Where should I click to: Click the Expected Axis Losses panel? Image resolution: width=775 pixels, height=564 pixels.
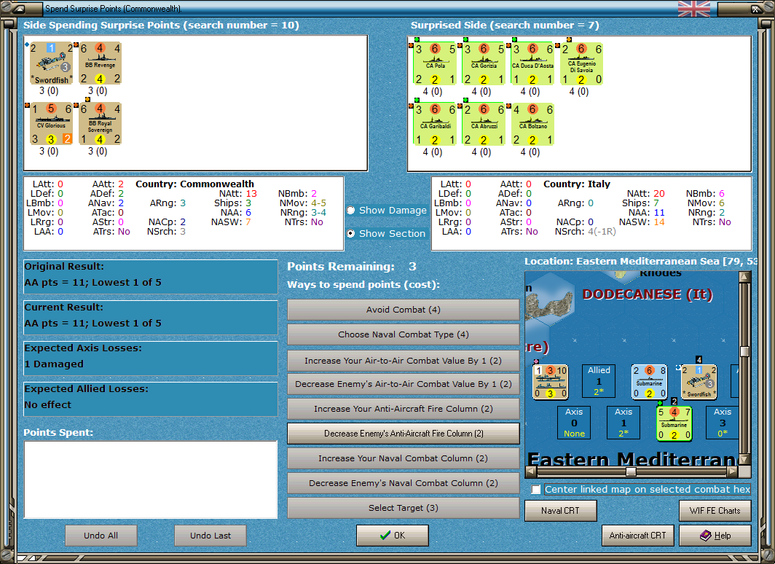click(151, 359)
